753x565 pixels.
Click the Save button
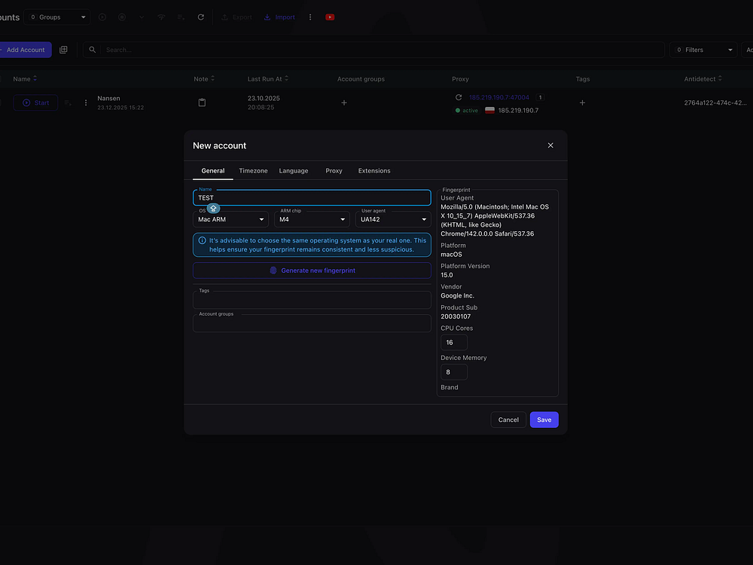click(x=544, y=420)
